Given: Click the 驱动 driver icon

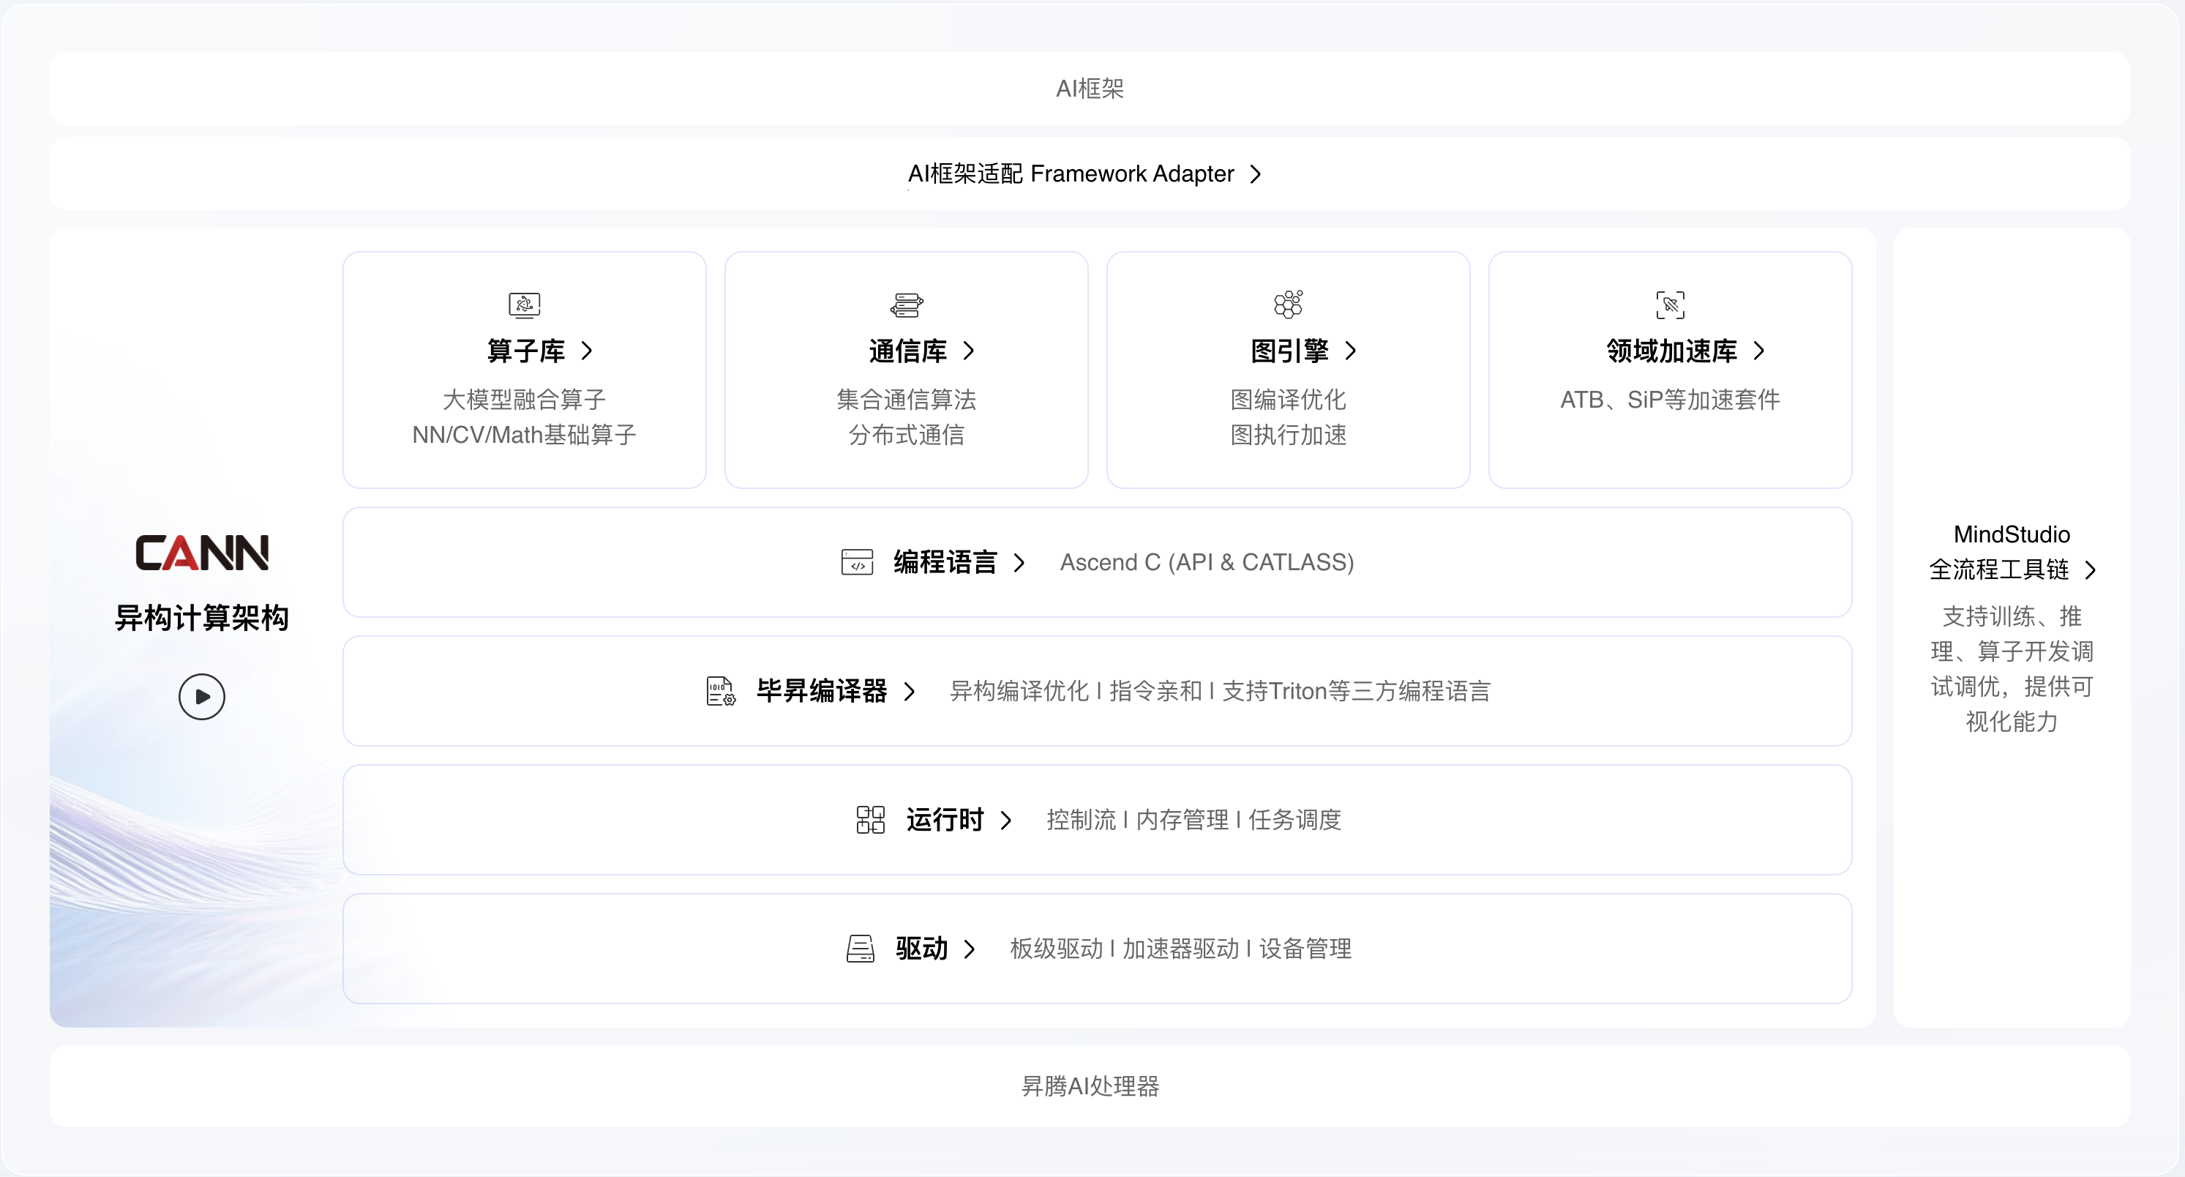Looking at the screenshot, I should point(860,949).
